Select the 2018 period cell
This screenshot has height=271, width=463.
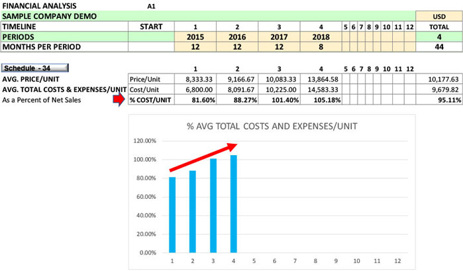pos(321,36)
